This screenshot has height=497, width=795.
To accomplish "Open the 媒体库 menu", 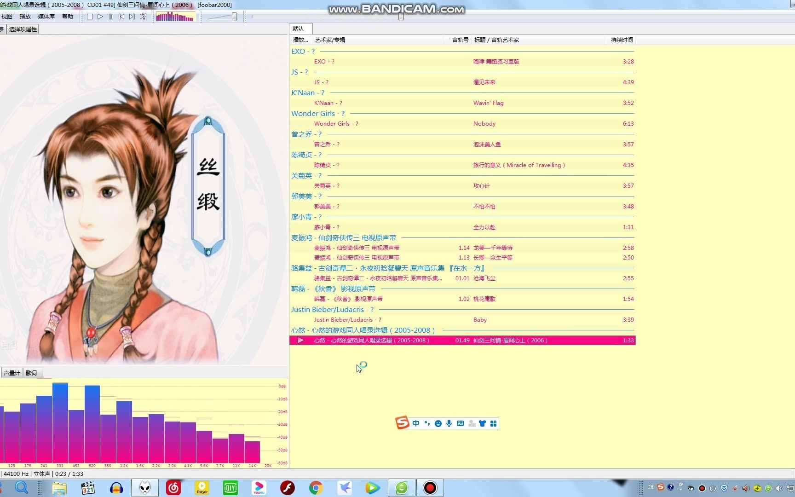I will (x=46, y=17).
